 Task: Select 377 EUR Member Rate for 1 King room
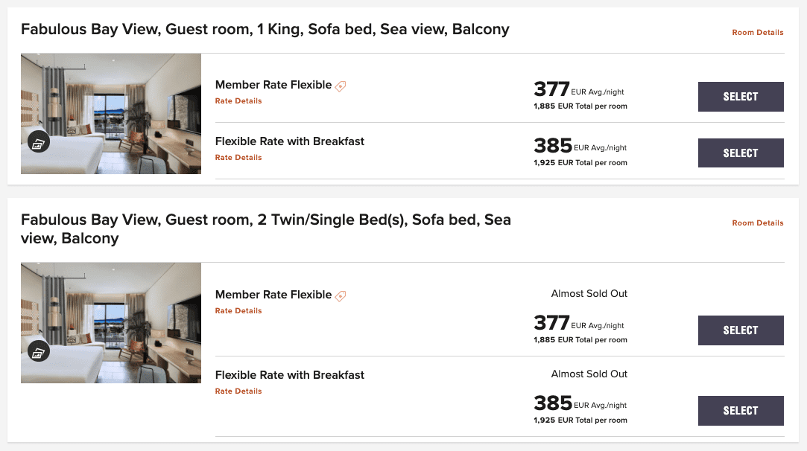click(x=741, y=97)
